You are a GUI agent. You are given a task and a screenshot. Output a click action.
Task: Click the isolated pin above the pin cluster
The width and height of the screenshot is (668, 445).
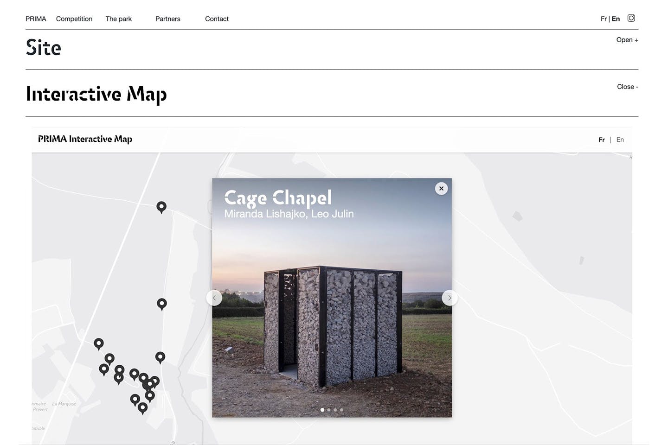(x=161, y=304)
